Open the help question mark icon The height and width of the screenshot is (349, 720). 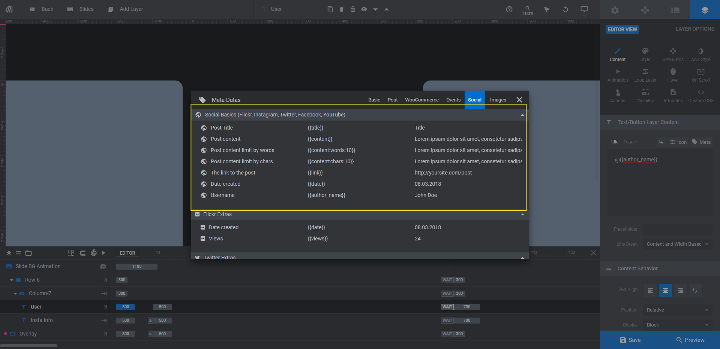509,9
